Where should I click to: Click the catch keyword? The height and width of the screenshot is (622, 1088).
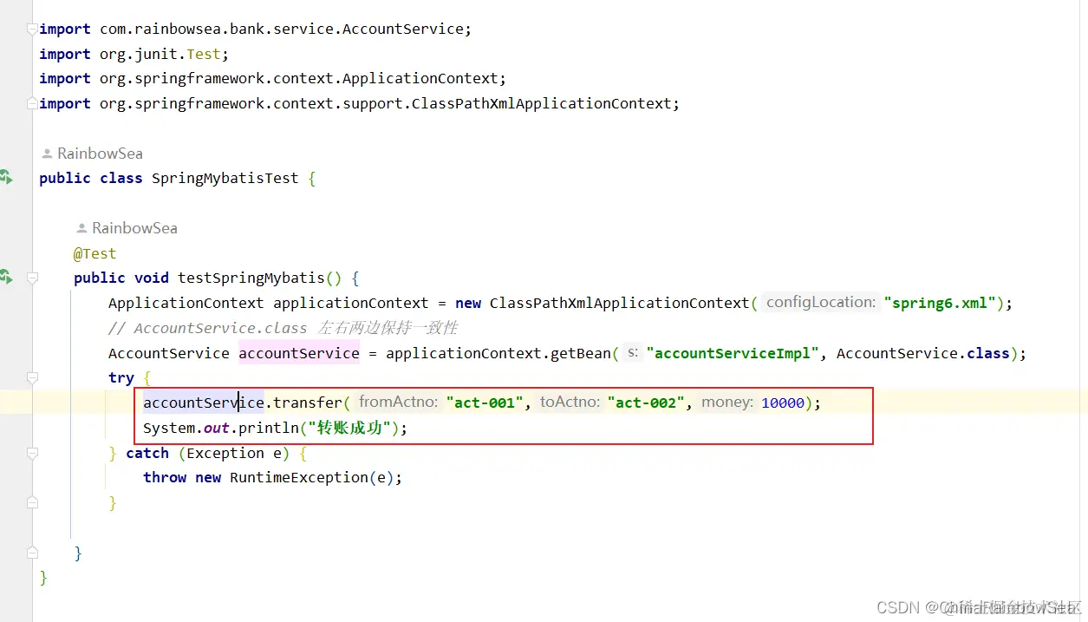[147, 453]
